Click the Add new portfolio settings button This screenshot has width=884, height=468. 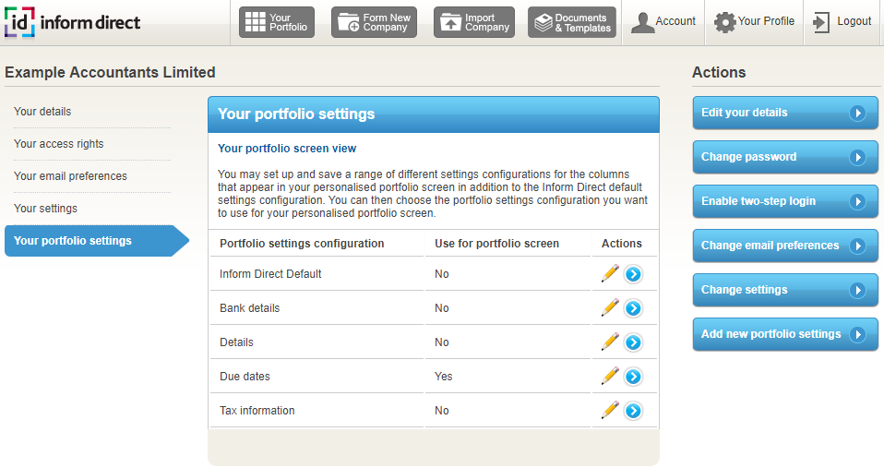coord(784,334)
